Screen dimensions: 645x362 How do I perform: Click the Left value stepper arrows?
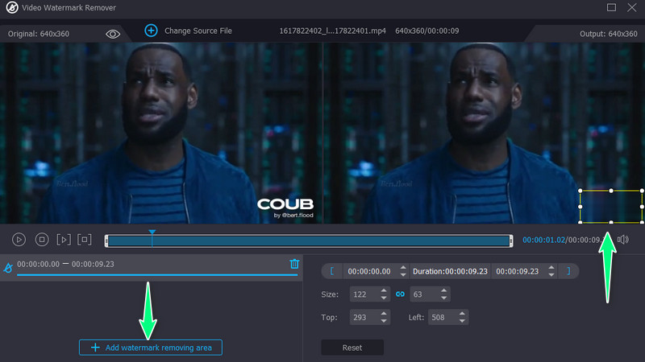pyautogui.click(x=464, y=317)
